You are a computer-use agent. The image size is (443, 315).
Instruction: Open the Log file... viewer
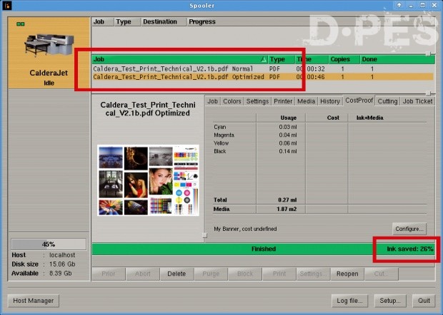(350, 301)
